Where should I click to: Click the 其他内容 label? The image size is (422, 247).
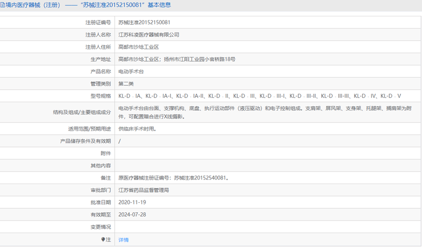101,166
